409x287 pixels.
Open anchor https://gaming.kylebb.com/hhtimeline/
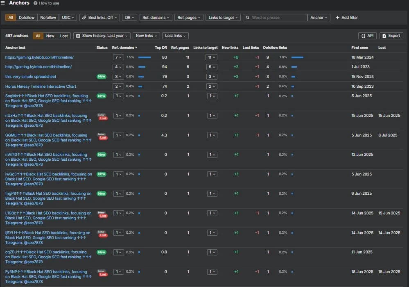39,57
